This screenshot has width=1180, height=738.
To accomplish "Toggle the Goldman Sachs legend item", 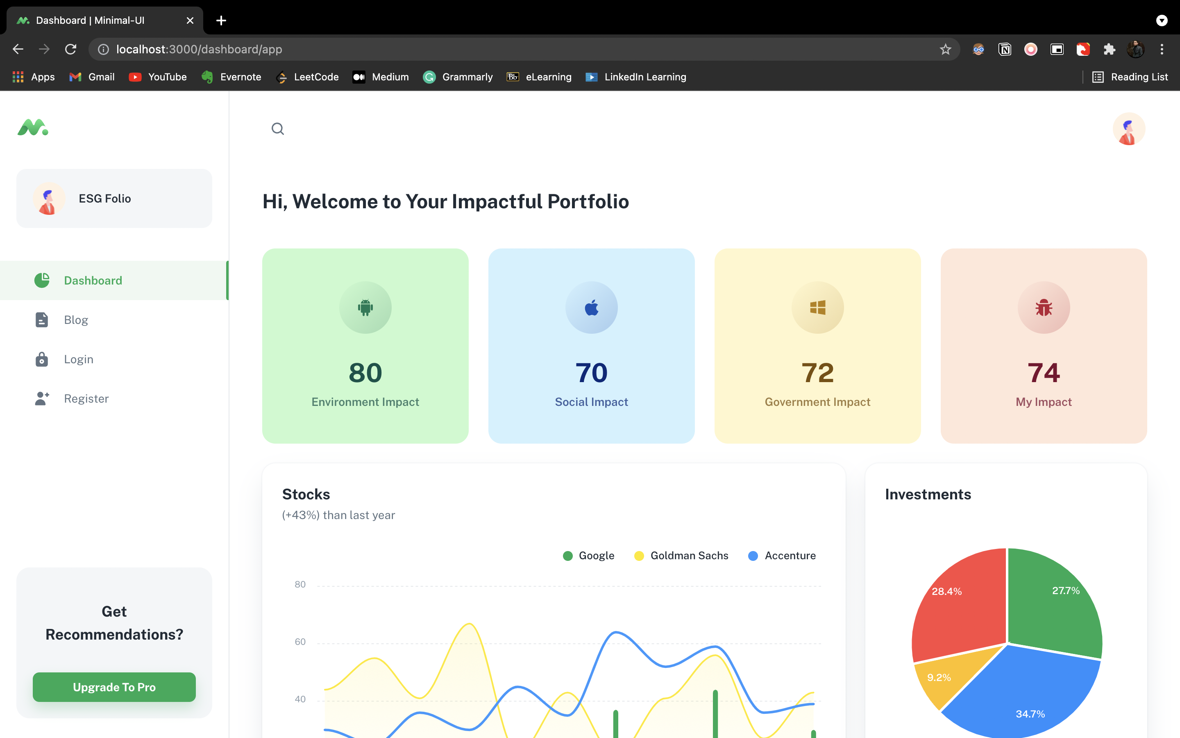I will point(681,556).
